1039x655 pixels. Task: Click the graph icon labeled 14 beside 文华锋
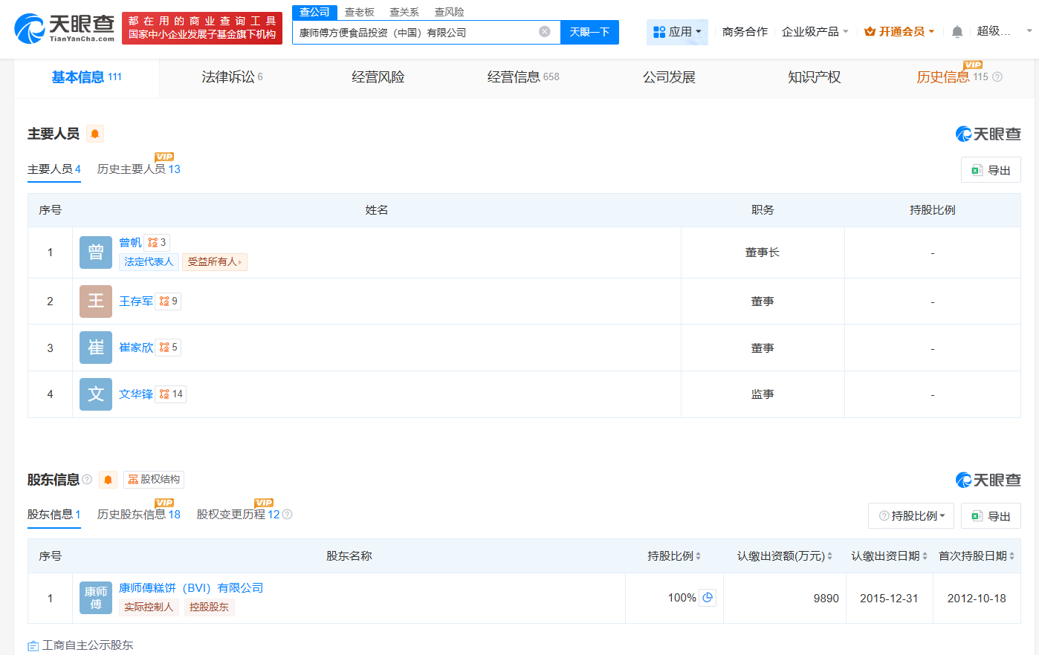[x=170, y=394]
